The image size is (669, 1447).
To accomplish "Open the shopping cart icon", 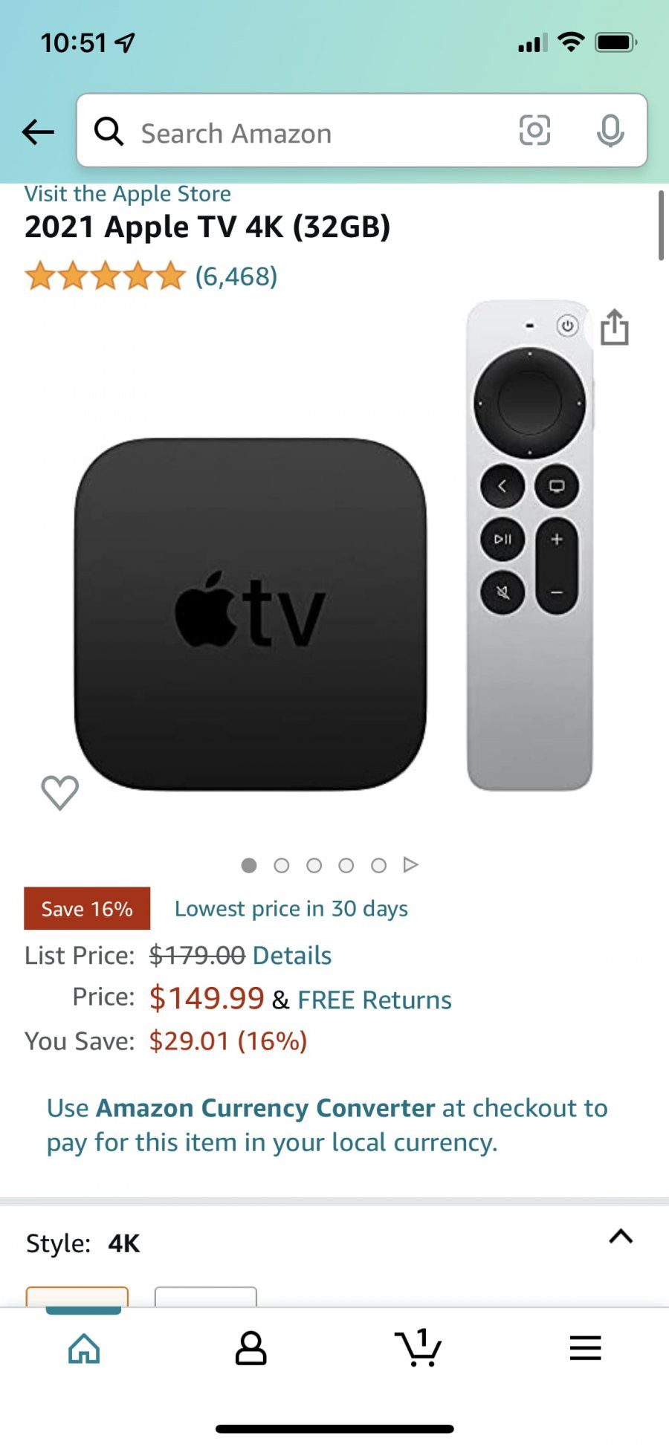I will 418,1347.
